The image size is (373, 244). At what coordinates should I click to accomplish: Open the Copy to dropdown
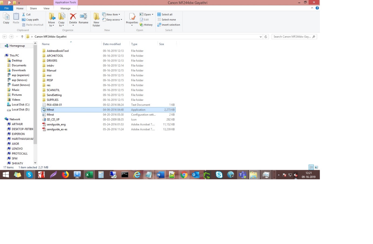pos(61,20)
